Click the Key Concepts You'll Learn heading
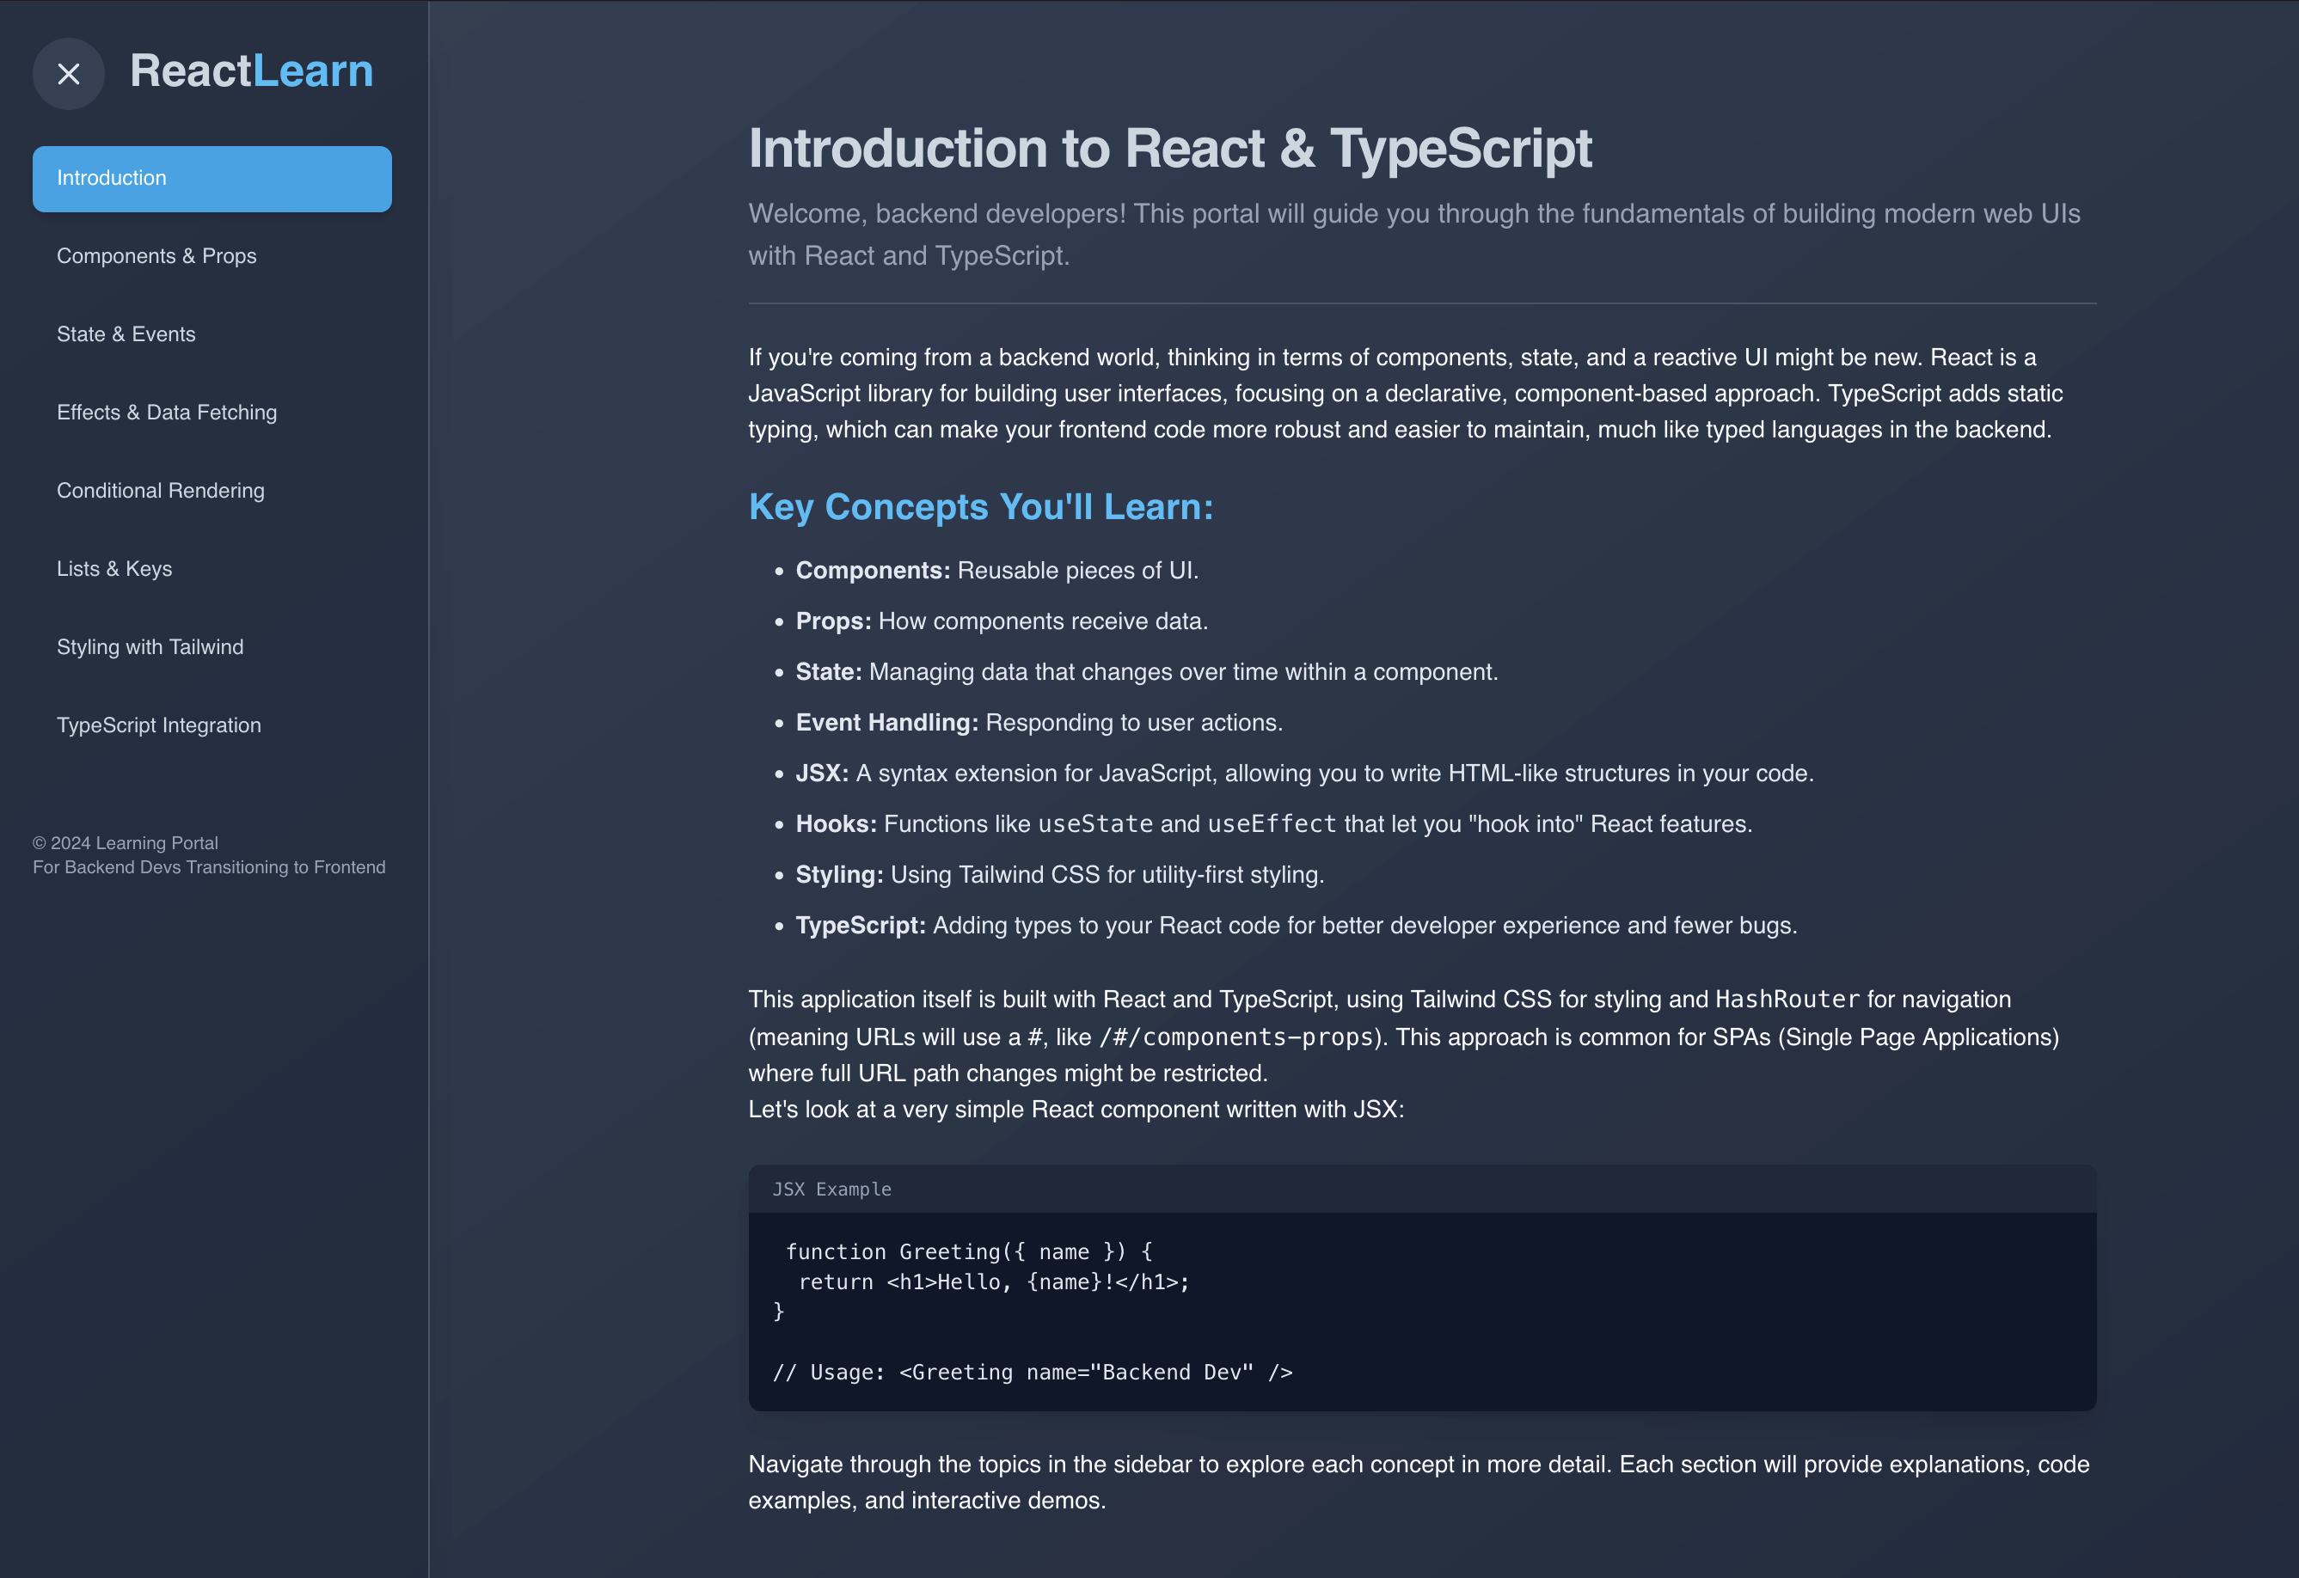2299x1578 pixels. [980, 507]
